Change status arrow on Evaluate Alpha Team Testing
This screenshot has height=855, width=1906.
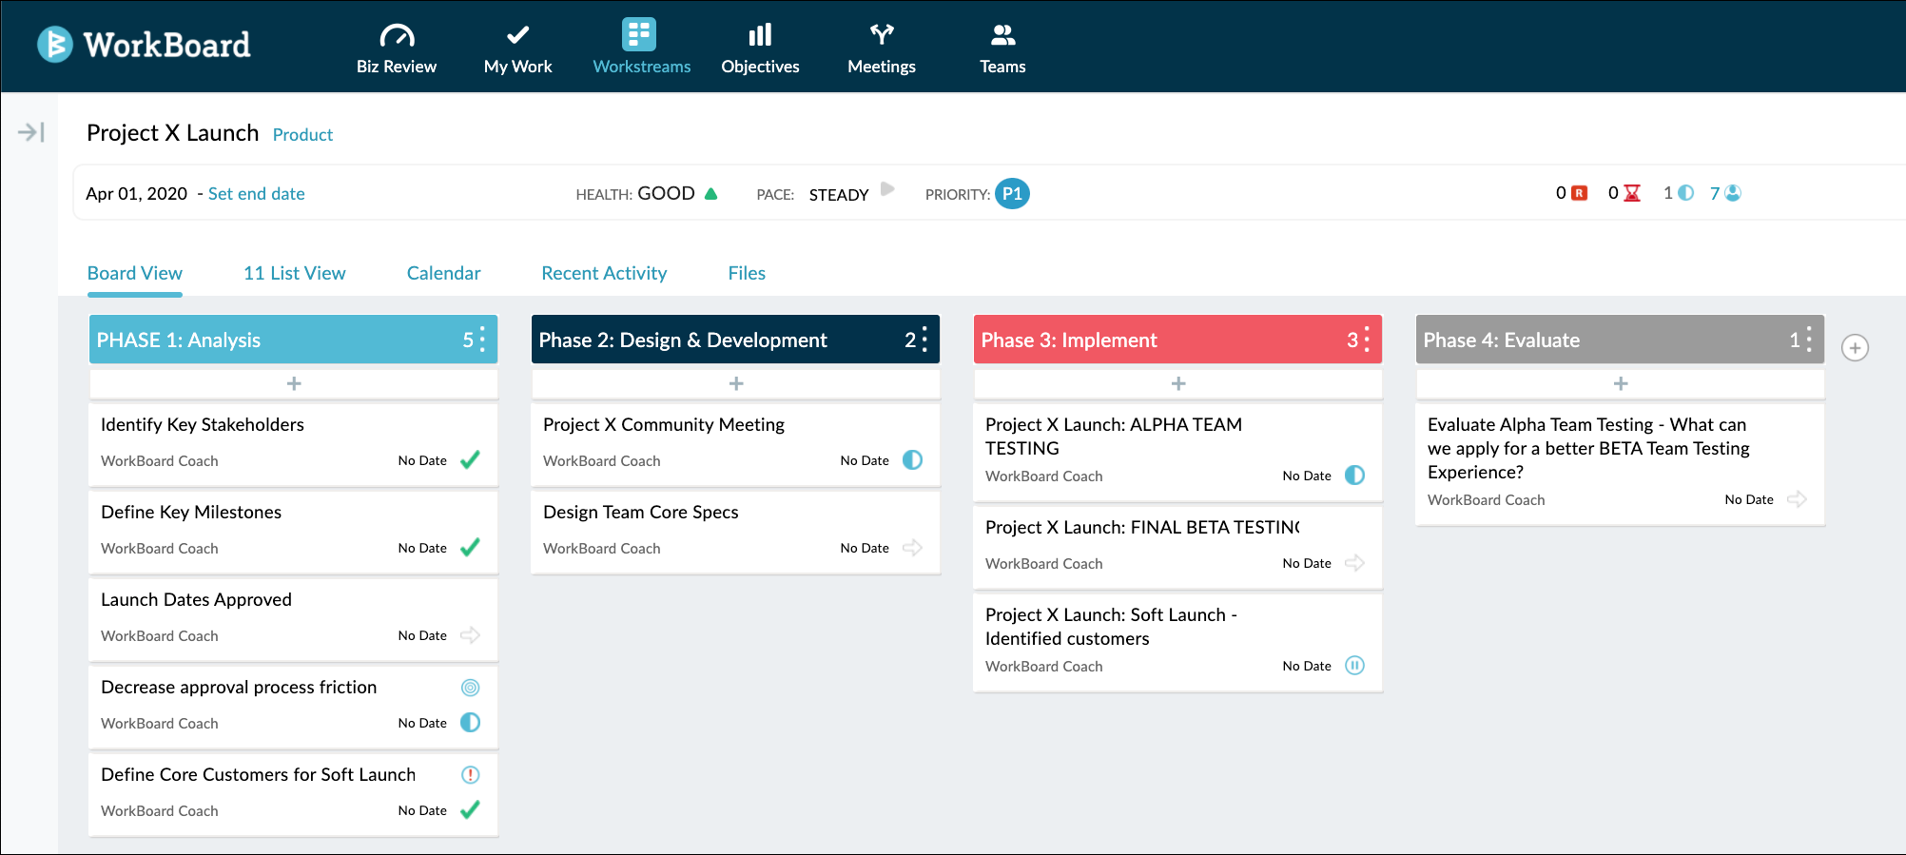click(1797, 499)
